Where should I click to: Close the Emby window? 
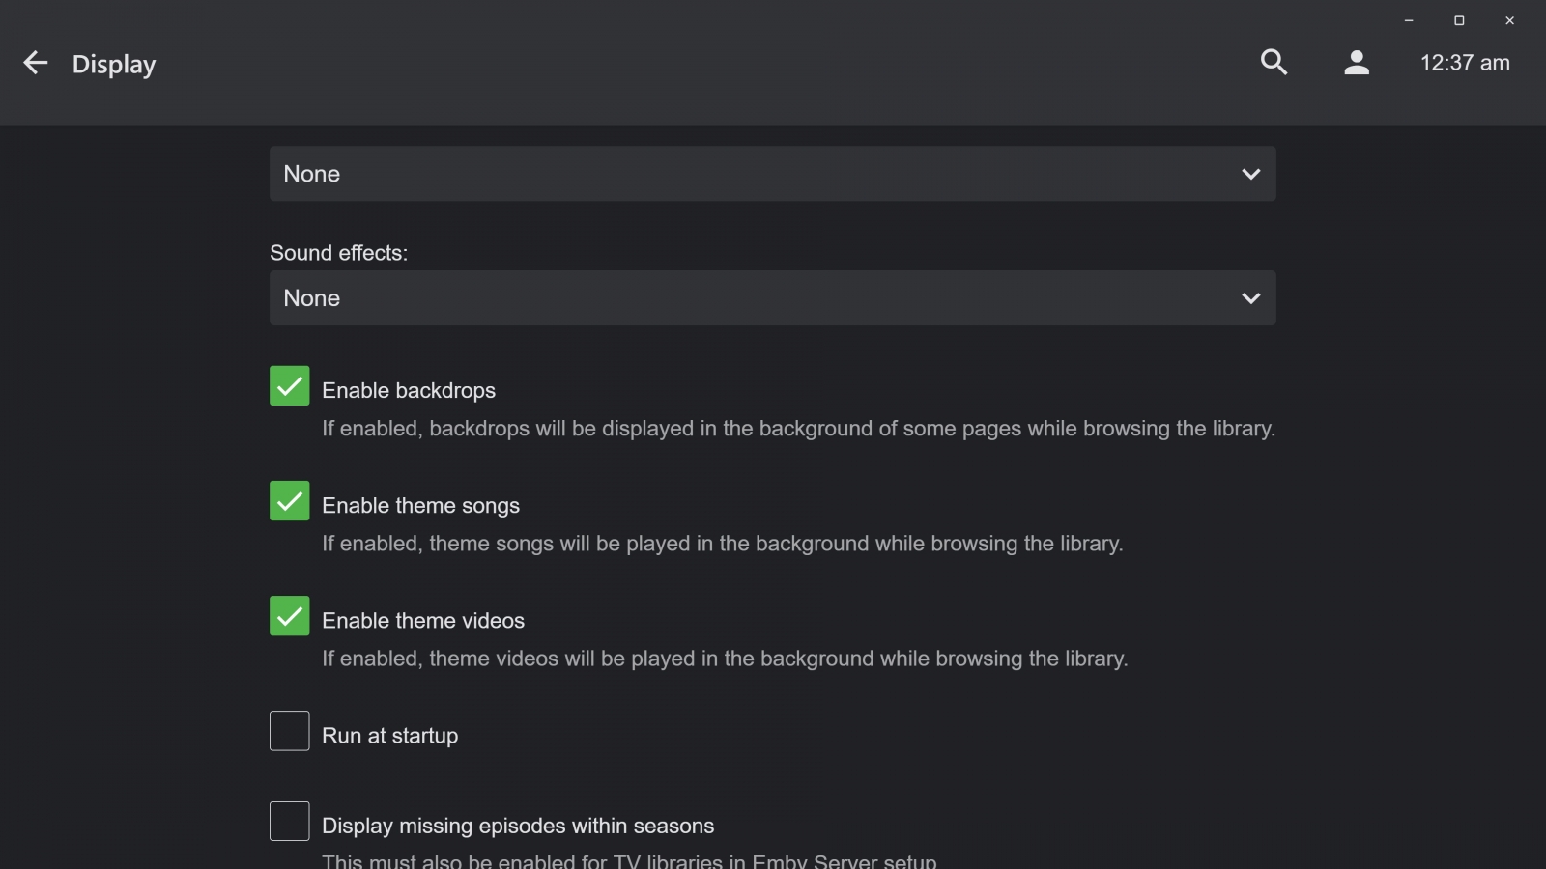click(x=1509, y=20)
